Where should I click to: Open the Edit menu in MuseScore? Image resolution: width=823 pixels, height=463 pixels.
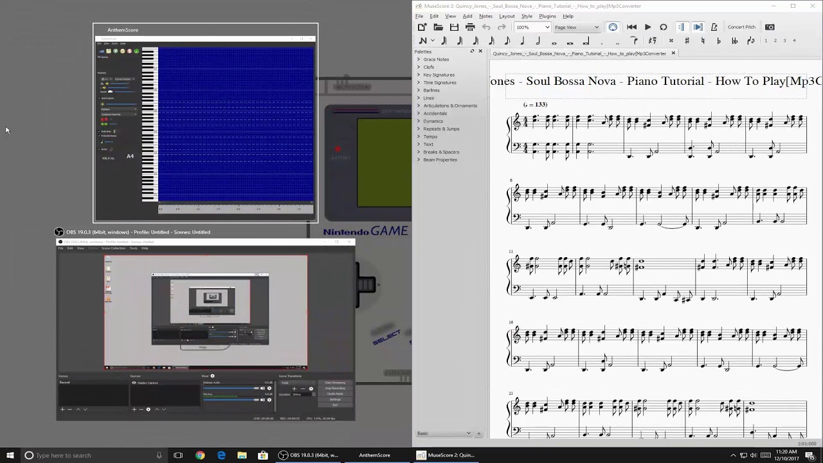click(x=434, y=16)
